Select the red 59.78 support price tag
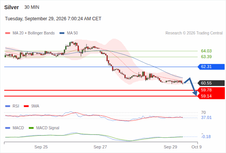Screen dimensions: 226x153 (211, 90)
